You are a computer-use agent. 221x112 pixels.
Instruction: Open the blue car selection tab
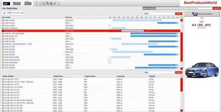coord(6,3)
